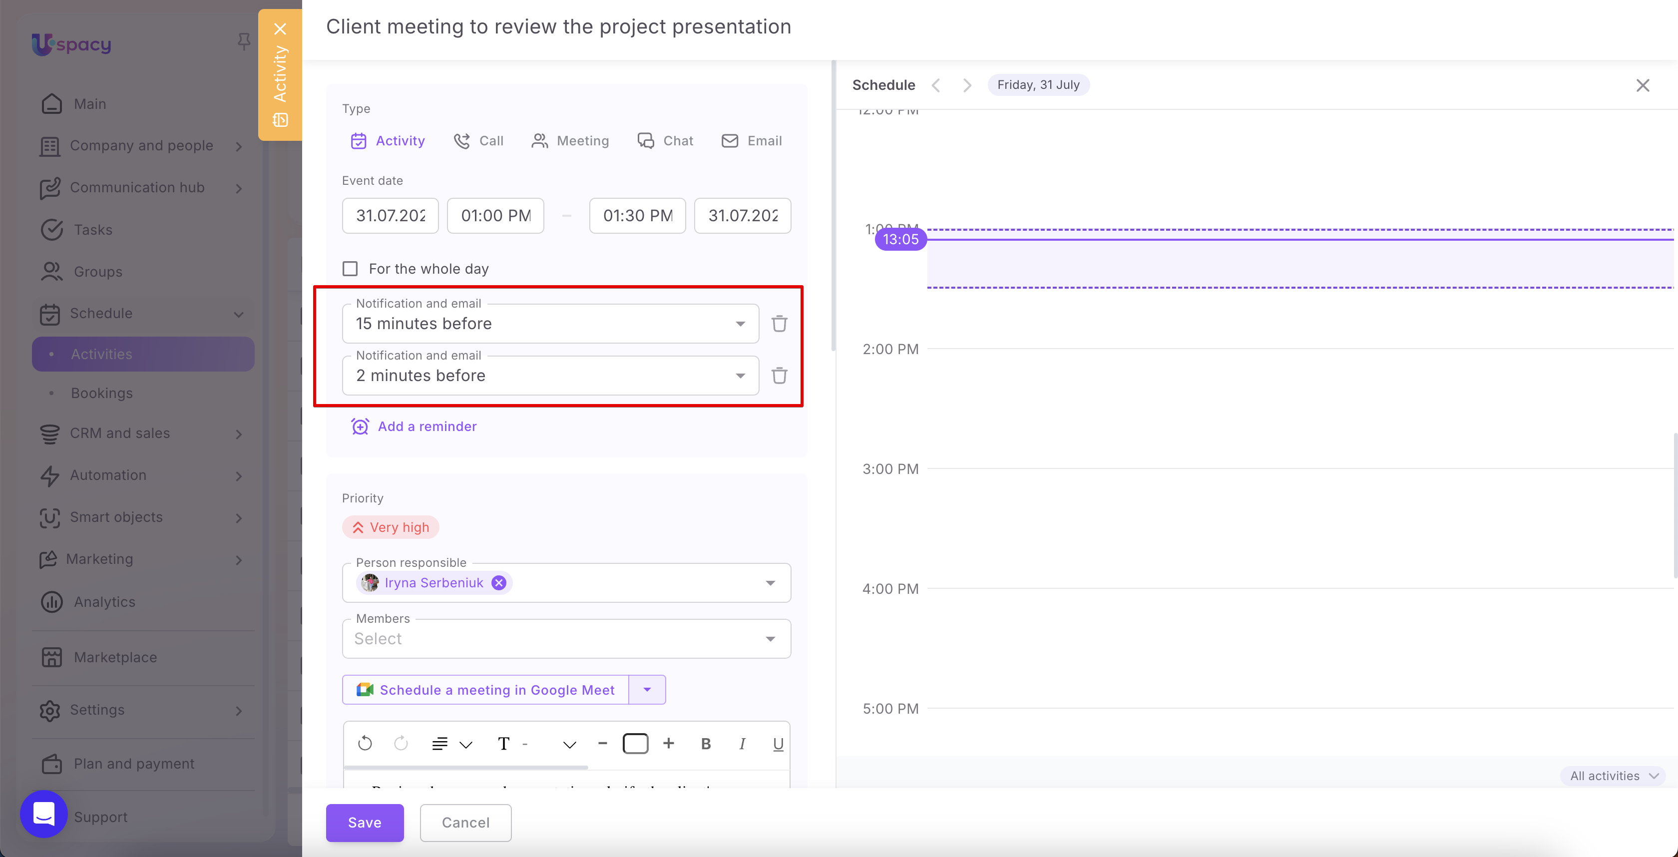Open text style T dropdown
The height and width of the screenshot is (857, 1678).
pyautogui.click(x=537, y=744)
